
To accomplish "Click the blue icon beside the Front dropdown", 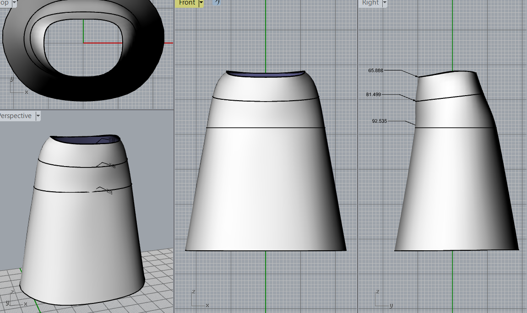I will 217,2.
